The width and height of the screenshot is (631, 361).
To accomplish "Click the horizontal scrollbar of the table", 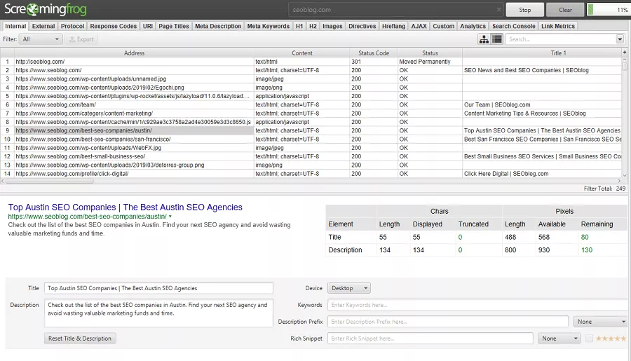I will tap(49, 181).
